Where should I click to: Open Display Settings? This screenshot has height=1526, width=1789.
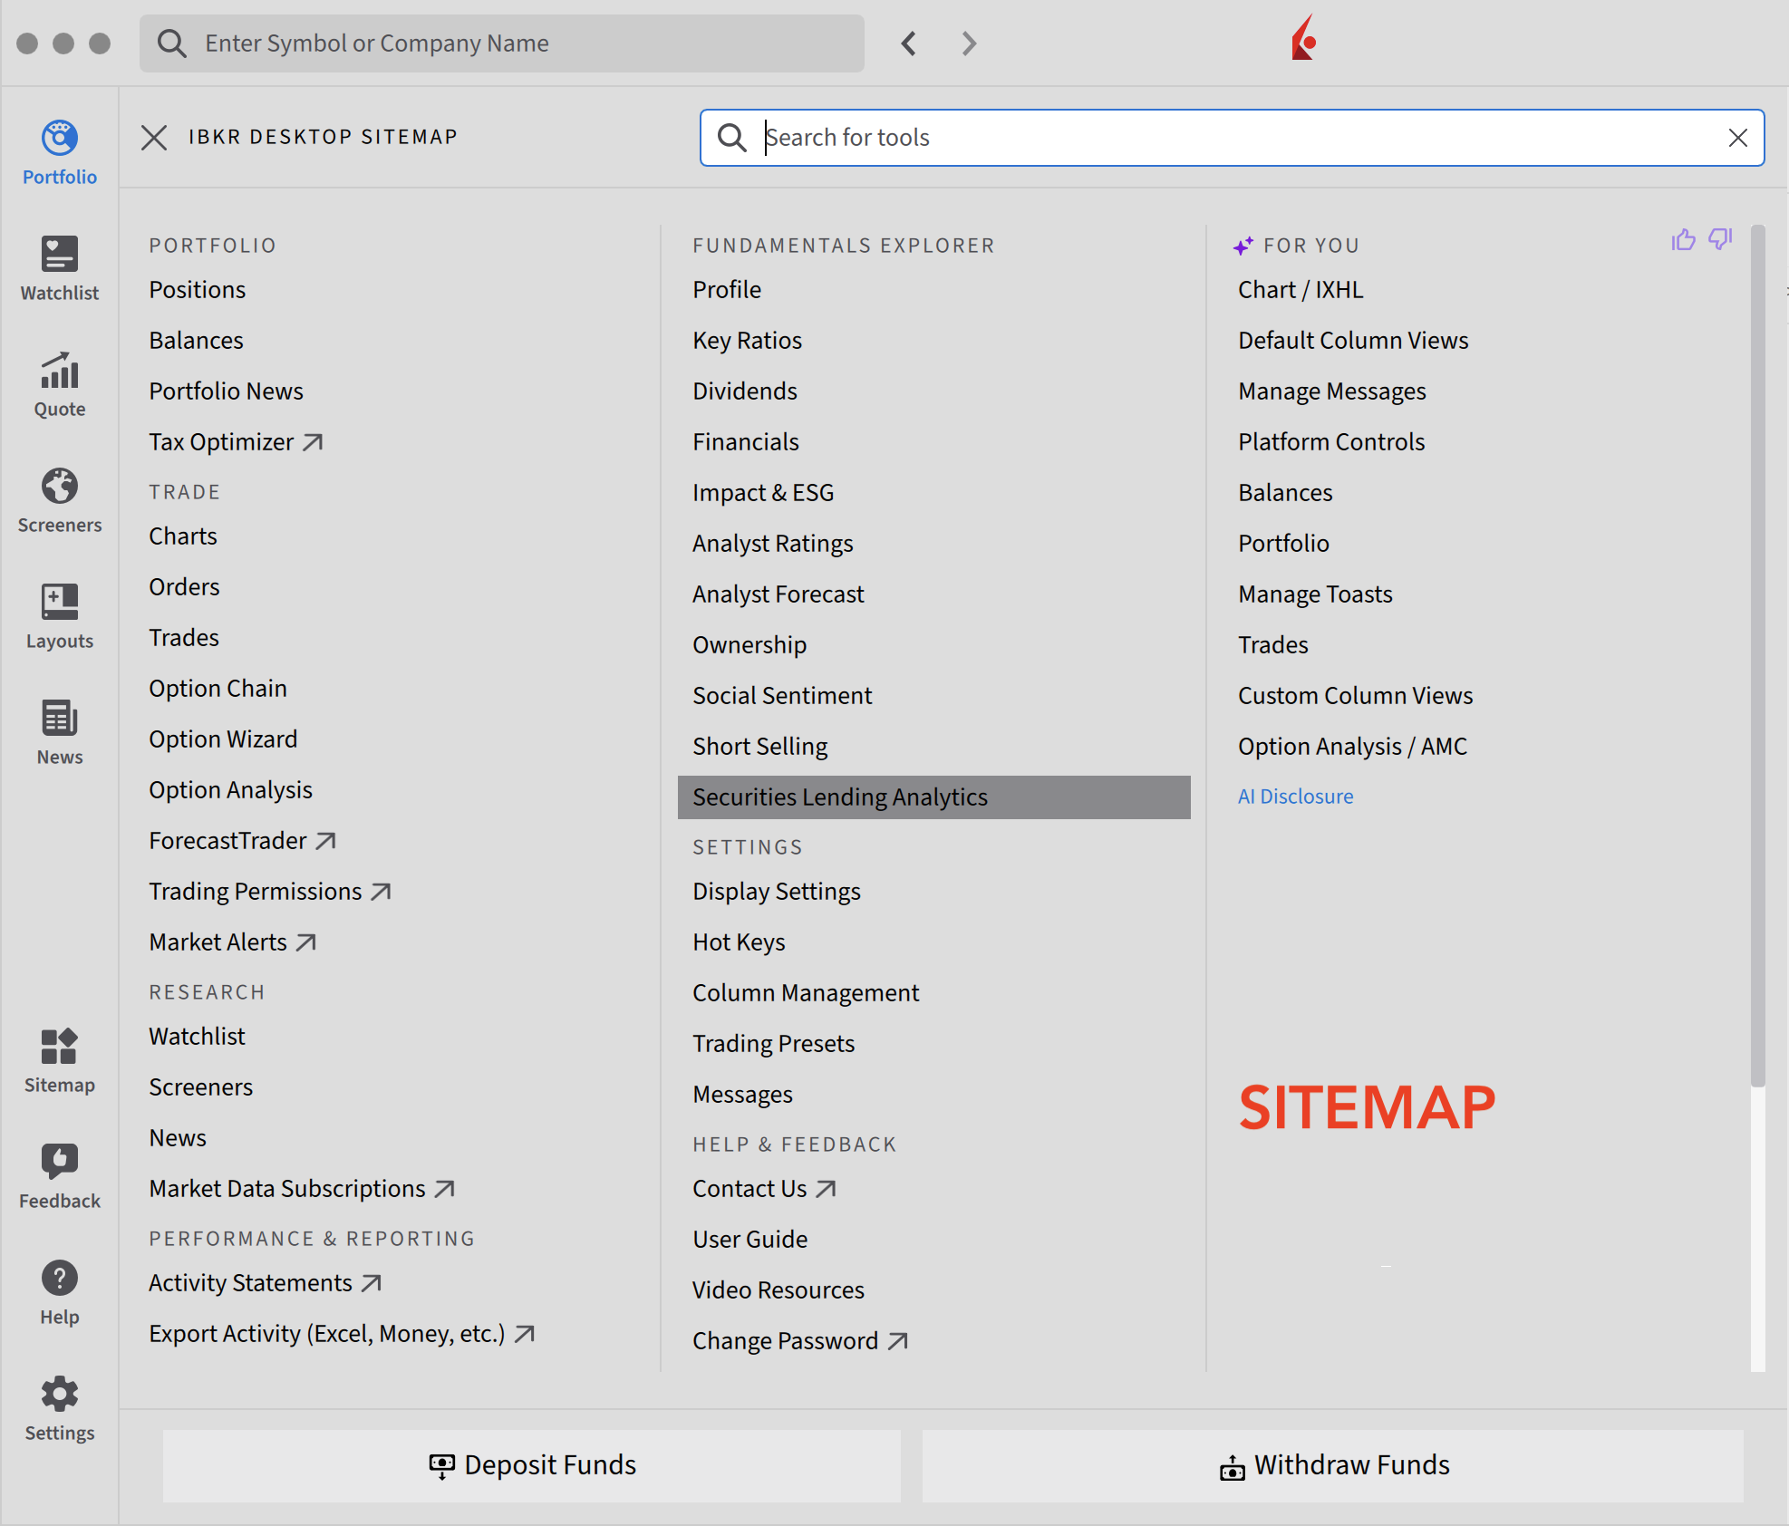click(x=777, y=892)
